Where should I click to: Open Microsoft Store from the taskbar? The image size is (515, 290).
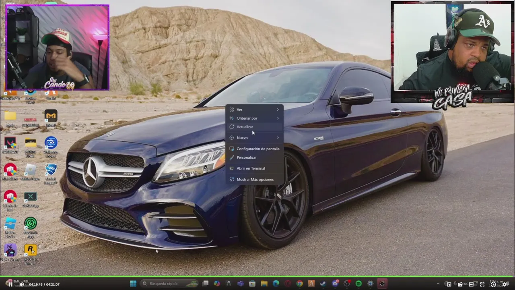coord(252,284)
